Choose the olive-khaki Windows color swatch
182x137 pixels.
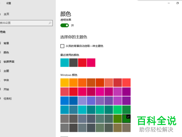(x=118, y=128)
